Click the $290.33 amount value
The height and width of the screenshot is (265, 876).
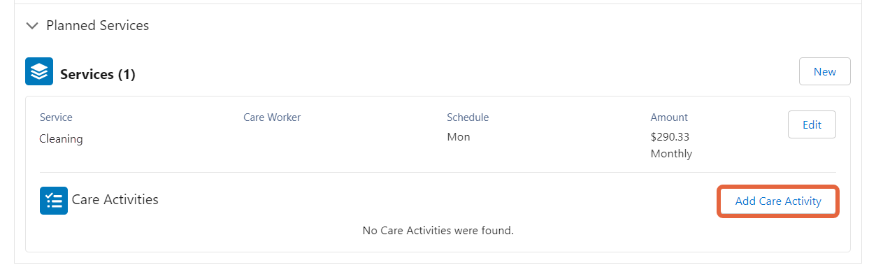pyautogui.click(x=670, y=137)
